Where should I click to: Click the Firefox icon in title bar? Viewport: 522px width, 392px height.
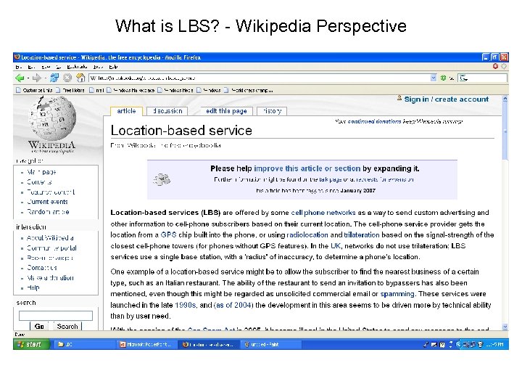pos(17,57)
